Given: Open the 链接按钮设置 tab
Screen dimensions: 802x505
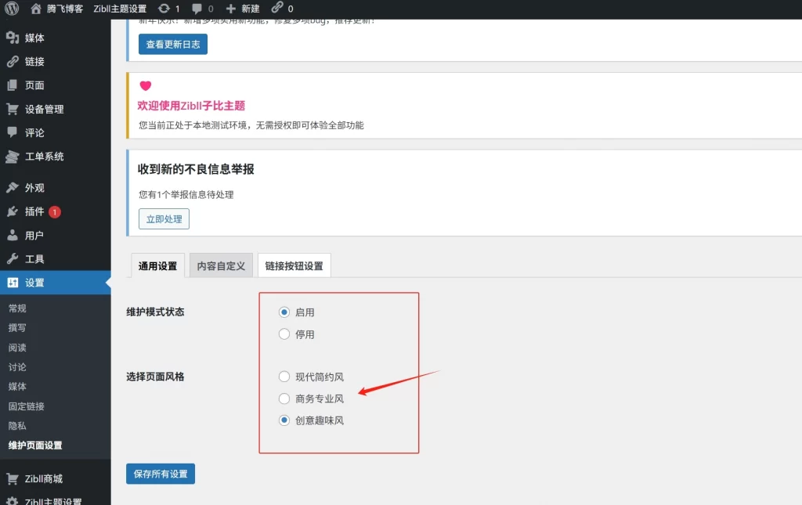Looking at the screenshot, I should (294, 265).
